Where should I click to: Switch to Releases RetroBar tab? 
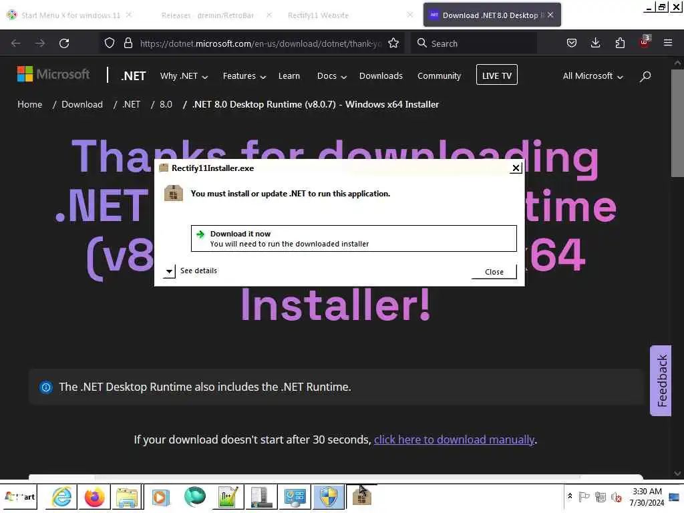207,15
